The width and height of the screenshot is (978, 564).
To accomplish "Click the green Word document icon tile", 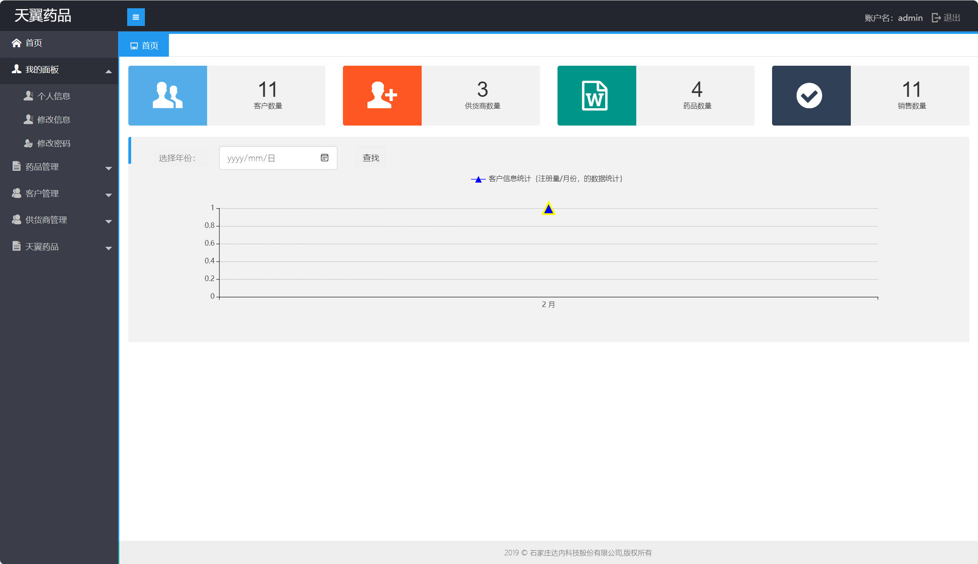I will point(596,96).
